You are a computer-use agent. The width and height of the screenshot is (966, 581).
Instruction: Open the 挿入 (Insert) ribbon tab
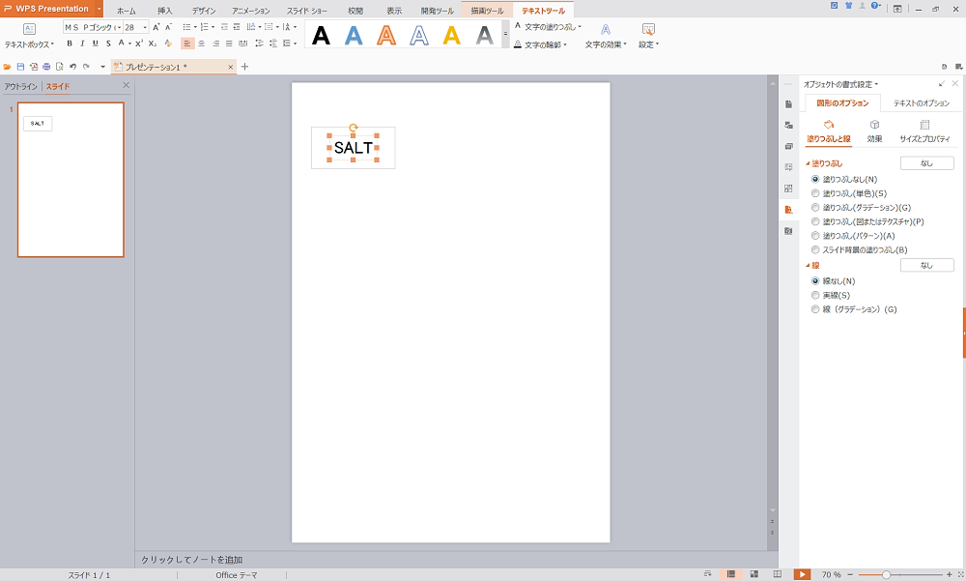[165, 11]
